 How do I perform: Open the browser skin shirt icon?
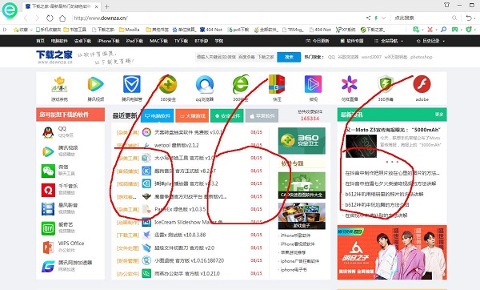pos(446,5)
